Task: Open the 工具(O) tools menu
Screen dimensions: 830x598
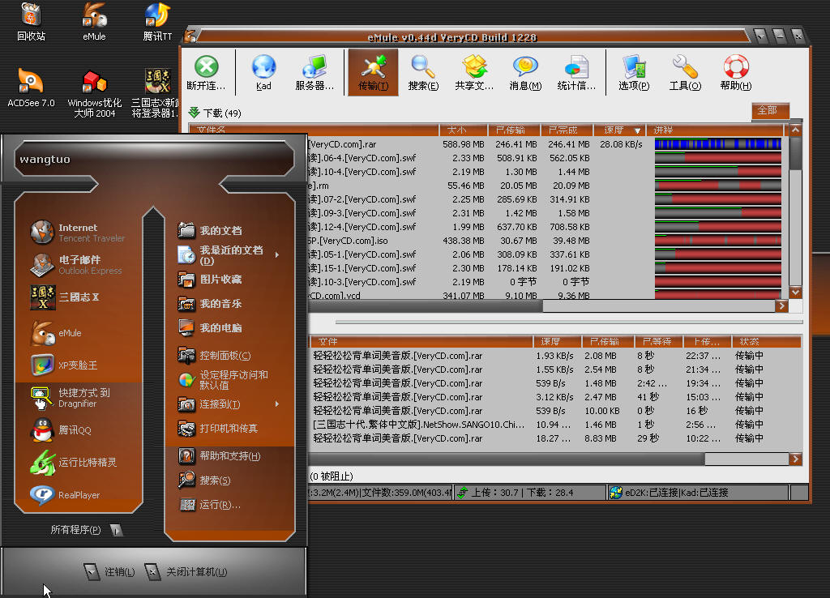Action: pyautogui.click(x=685, y=72)
